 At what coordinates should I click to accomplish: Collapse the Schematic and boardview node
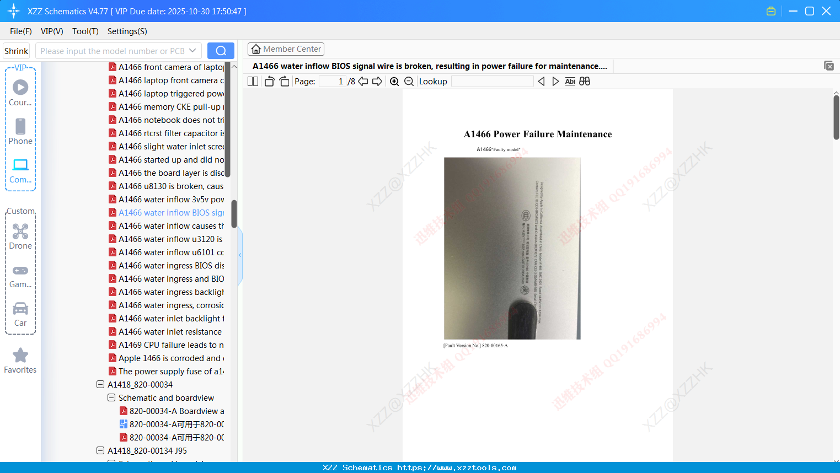[111, 397]
